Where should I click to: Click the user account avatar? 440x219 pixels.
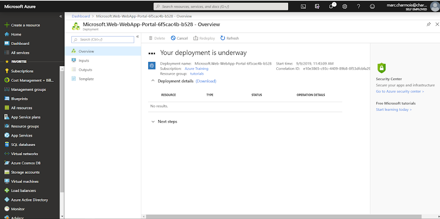click(x=435, y=7)
